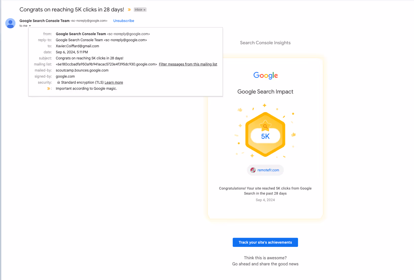Click the yellow importance icon in details
The width and height of the screenshot is (414, 280).
click(49, 88)
